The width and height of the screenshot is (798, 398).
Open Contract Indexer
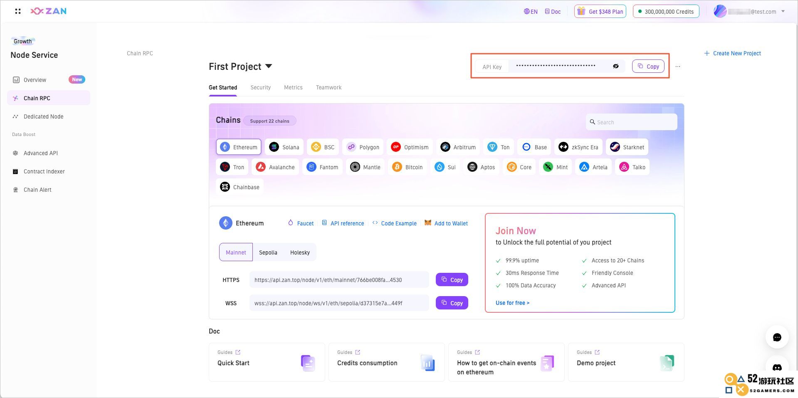click(49, 171)
